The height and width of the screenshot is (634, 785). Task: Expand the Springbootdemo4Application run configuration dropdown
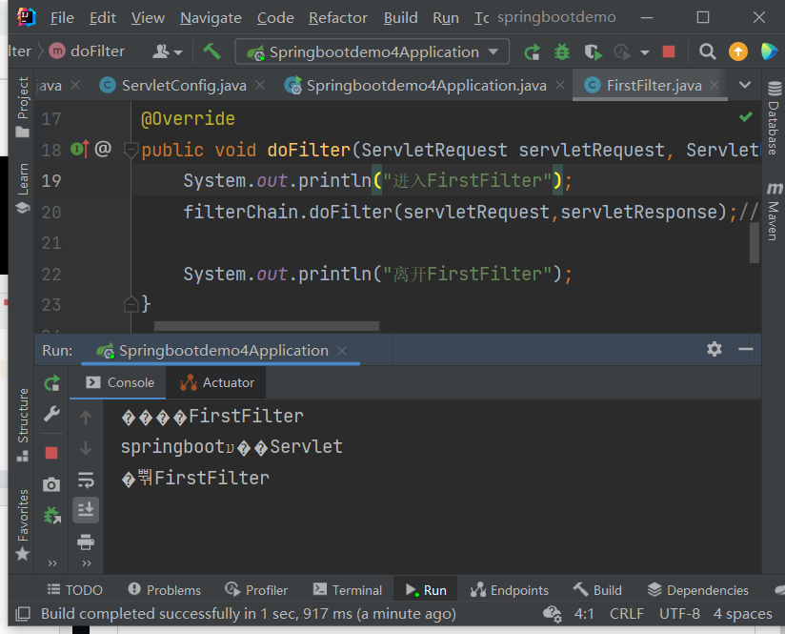(x=493, y=51)
